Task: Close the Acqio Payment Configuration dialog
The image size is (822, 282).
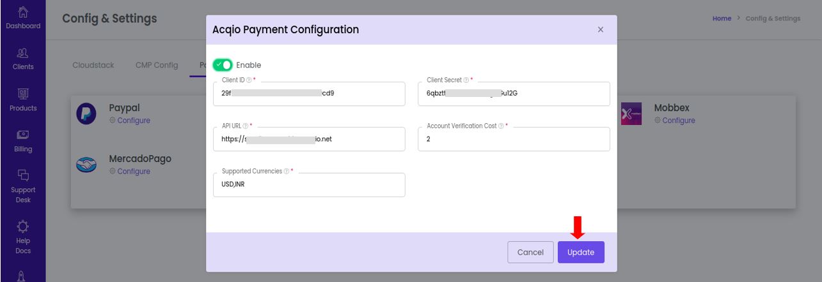Action: tap(600, 30)
